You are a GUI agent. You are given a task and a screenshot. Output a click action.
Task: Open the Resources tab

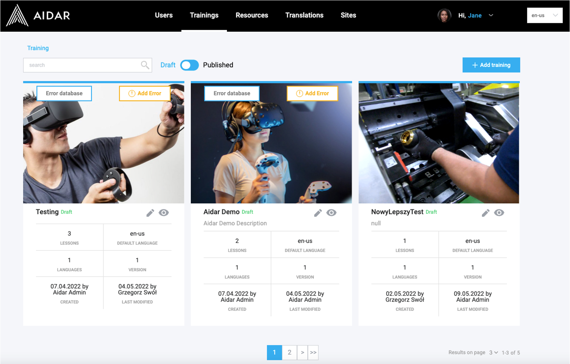[252, 15]
